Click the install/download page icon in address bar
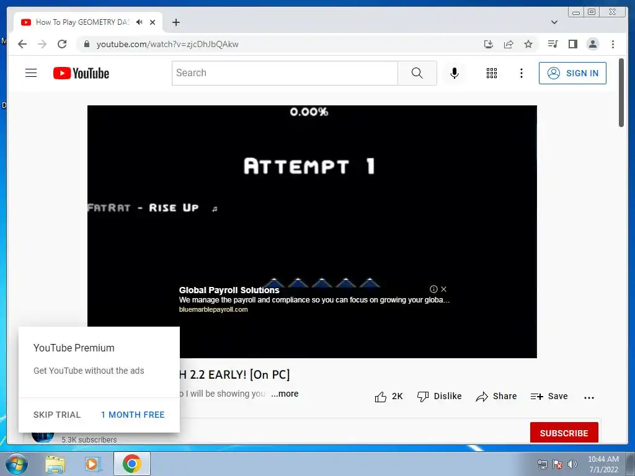This screenshot has height=476, width=635. (489, 44)
